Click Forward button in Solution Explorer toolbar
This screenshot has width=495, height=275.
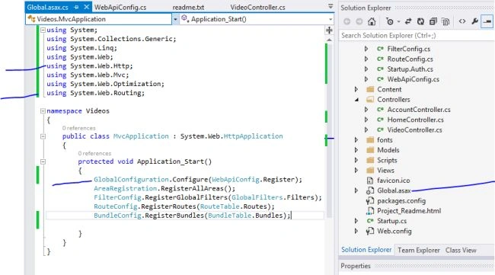(359, 21)
